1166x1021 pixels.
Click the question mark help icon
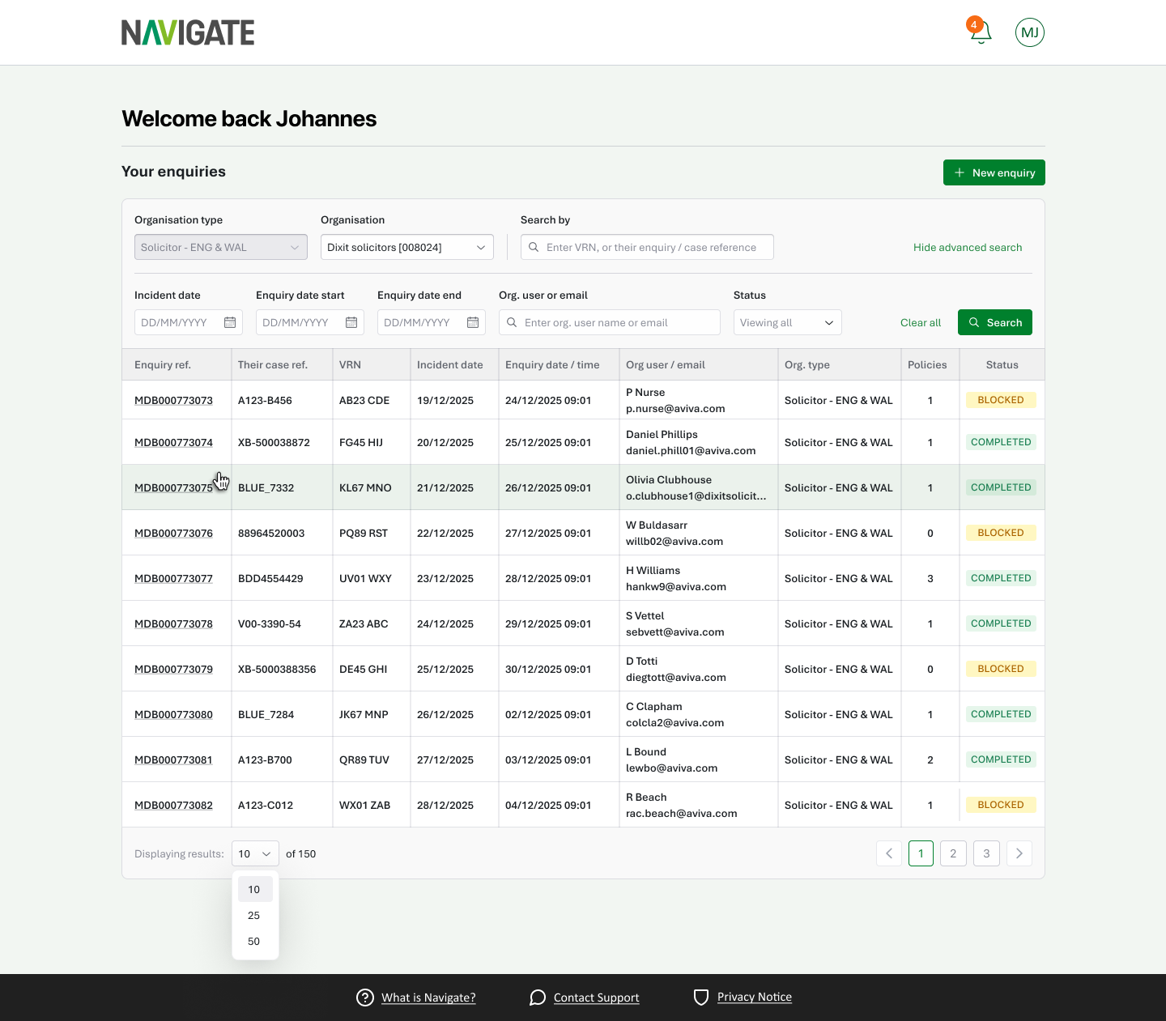pyautogui.click(x=365, y=998)
